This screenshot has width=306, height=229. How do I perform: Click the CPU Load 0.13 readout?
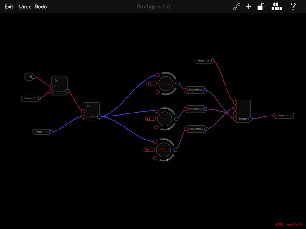pyautogui.click(x=289, y=225)
